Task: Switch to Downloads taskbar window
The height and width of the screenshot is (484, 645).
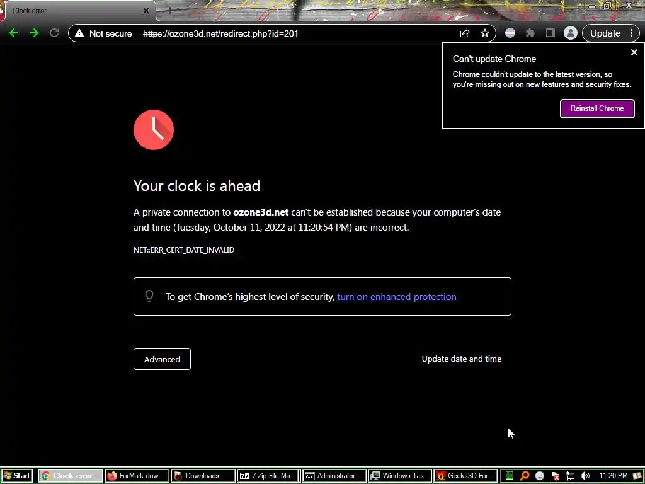Action: pos(203,476)
